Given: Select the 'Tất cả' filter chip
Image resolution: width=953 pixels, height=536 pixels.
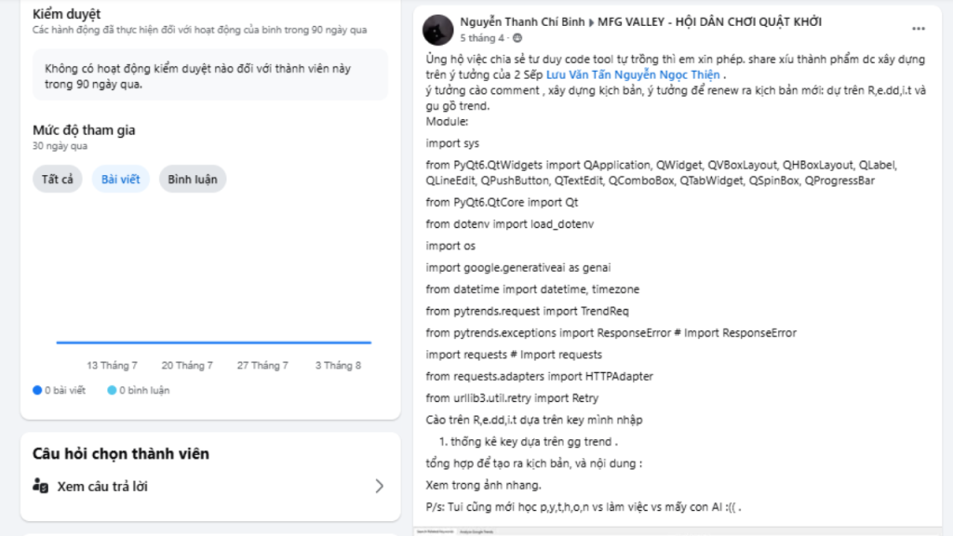Looking at the screenshot, I should pyautogui.click(x=58, y=179).
